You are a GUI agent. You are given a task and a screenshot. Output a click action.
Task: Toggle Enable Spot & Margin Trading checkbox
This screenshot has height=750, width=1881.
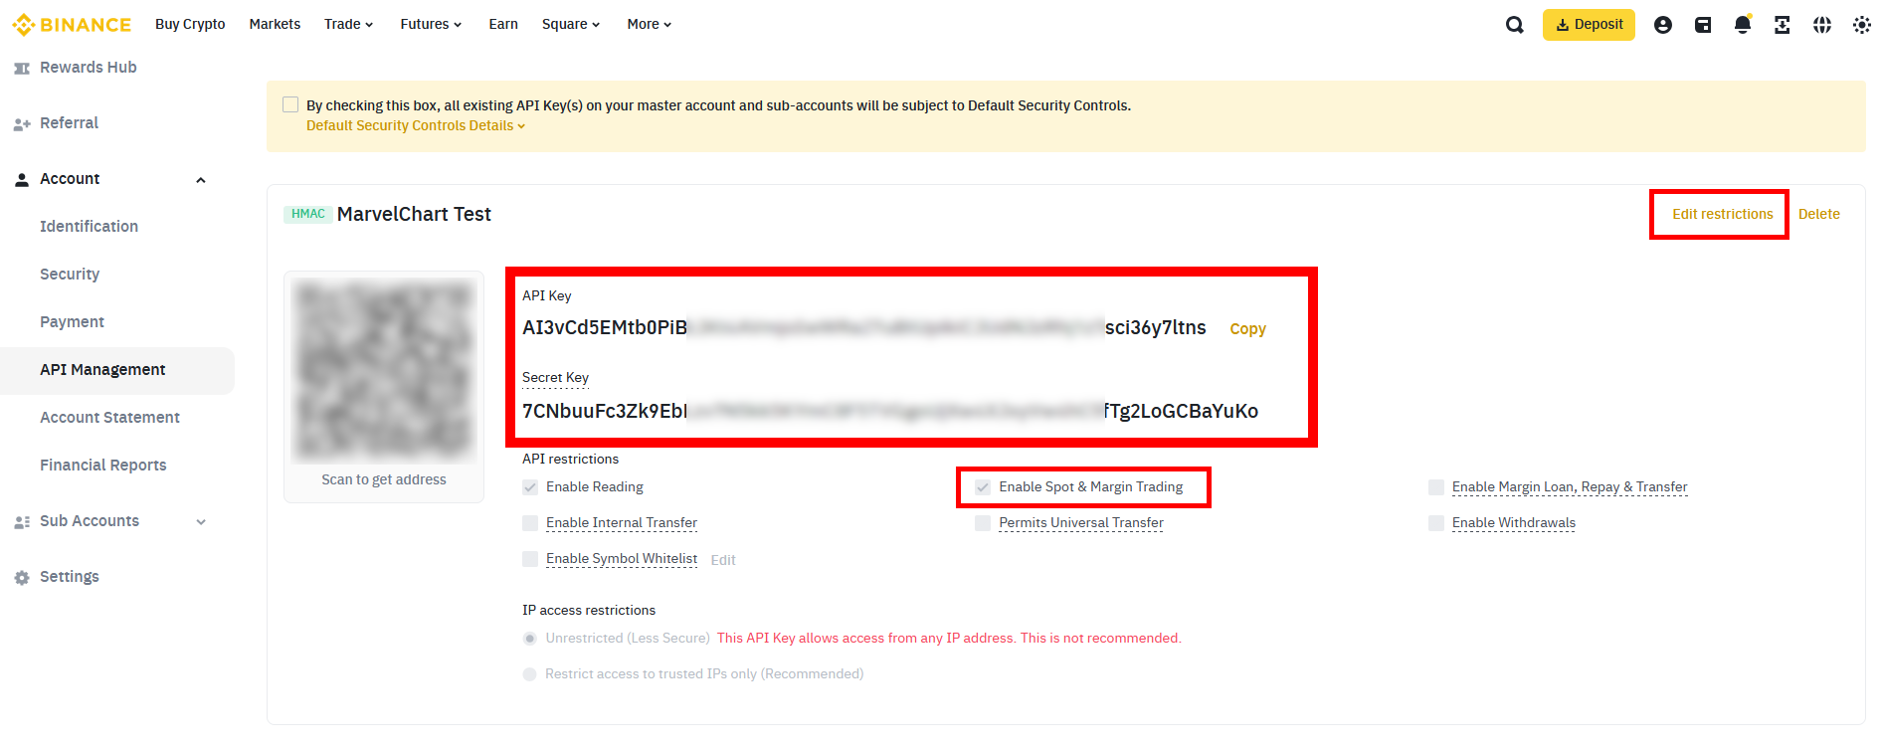(983, 487)
